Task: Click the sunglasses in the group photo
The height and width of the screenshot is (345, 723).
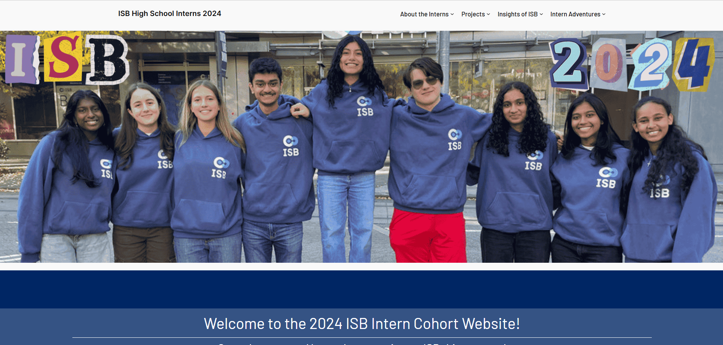Action: (x=424, y=83)
